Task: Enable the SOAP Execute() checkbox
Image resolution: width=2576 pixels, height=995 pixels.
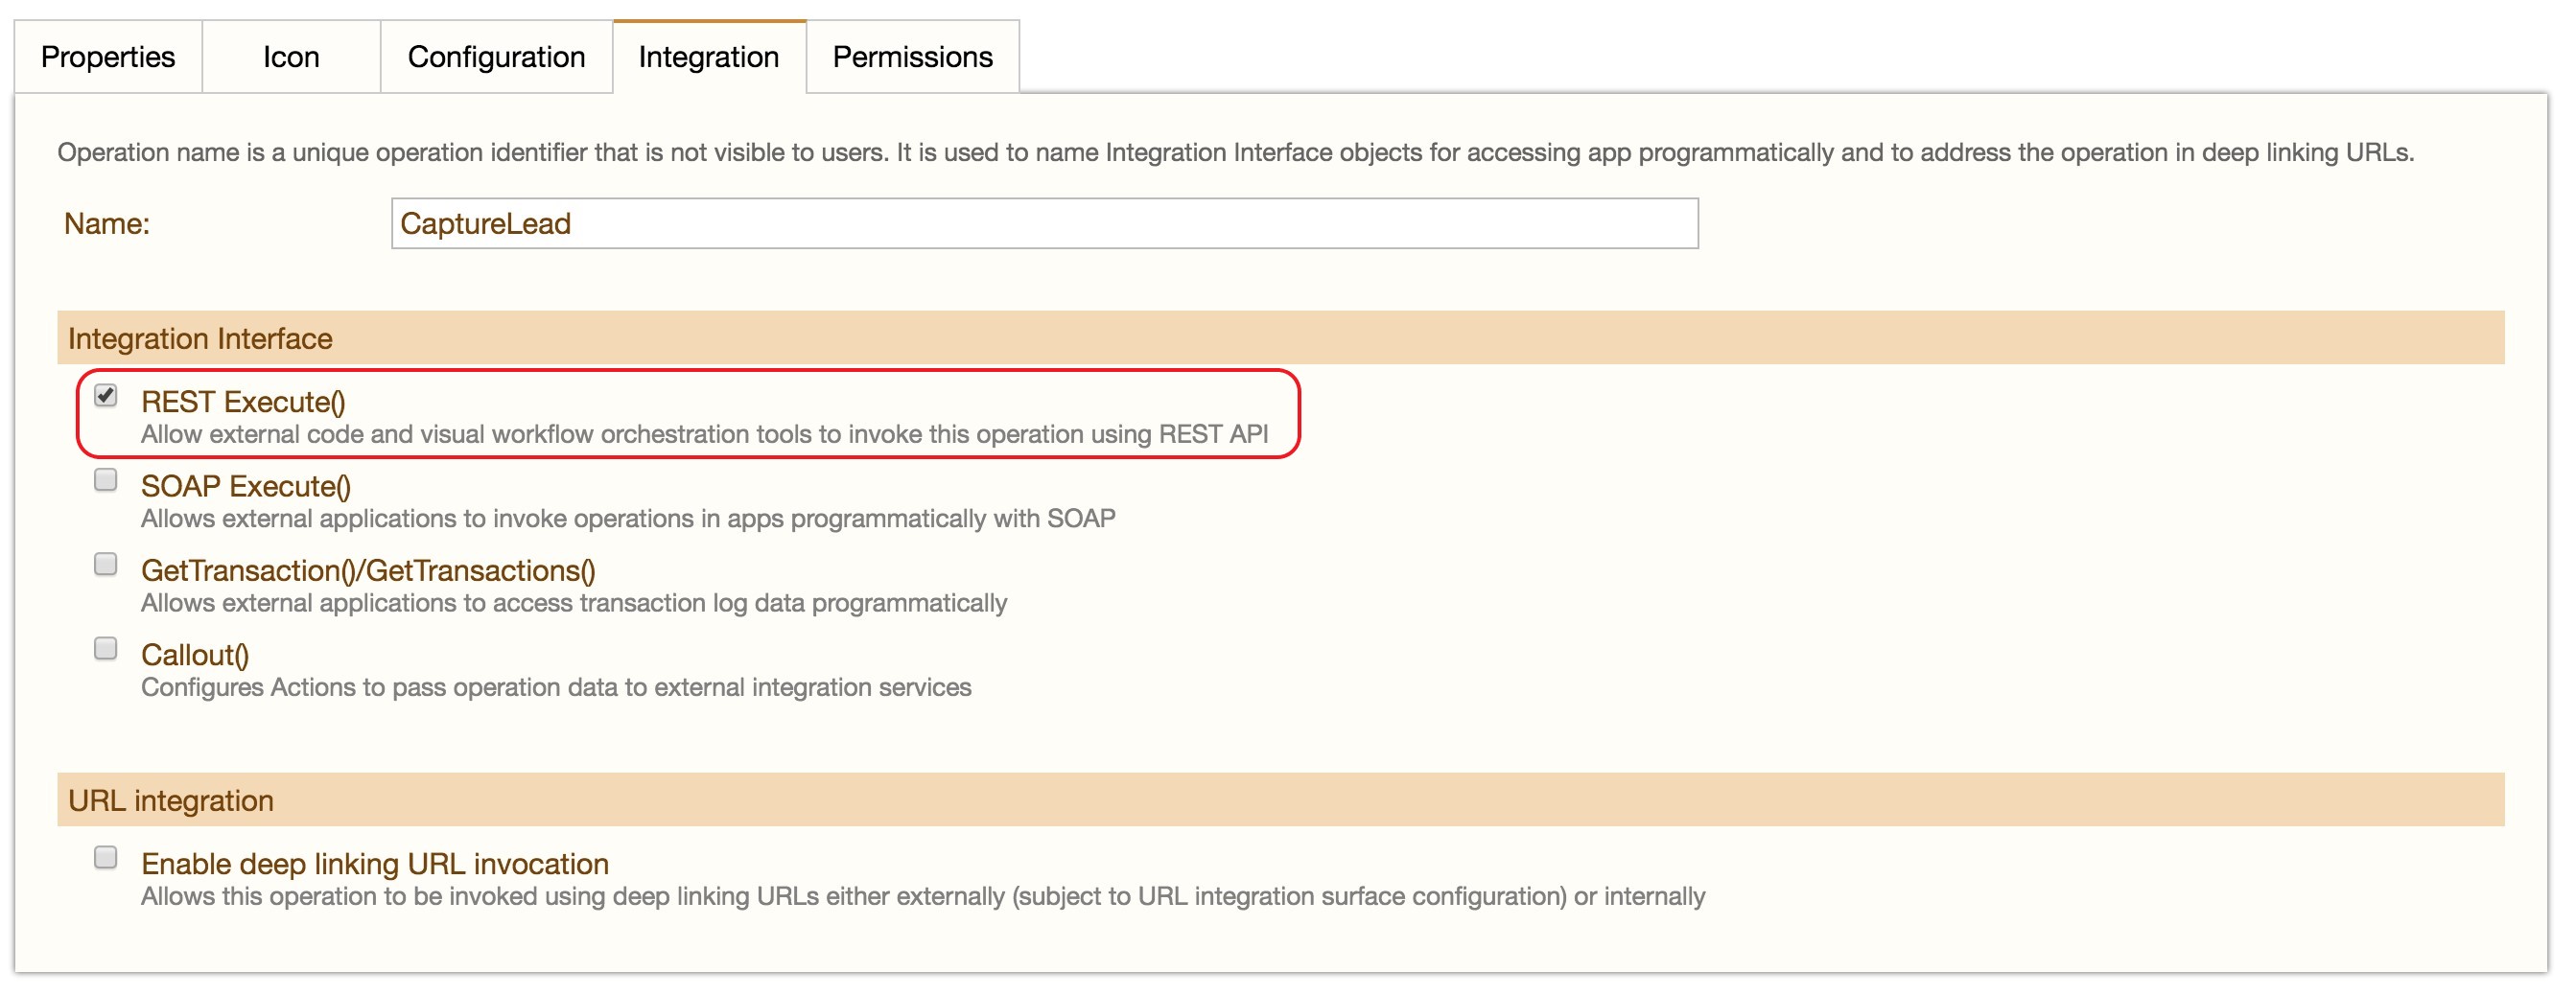Action: [x=106, y=480]
